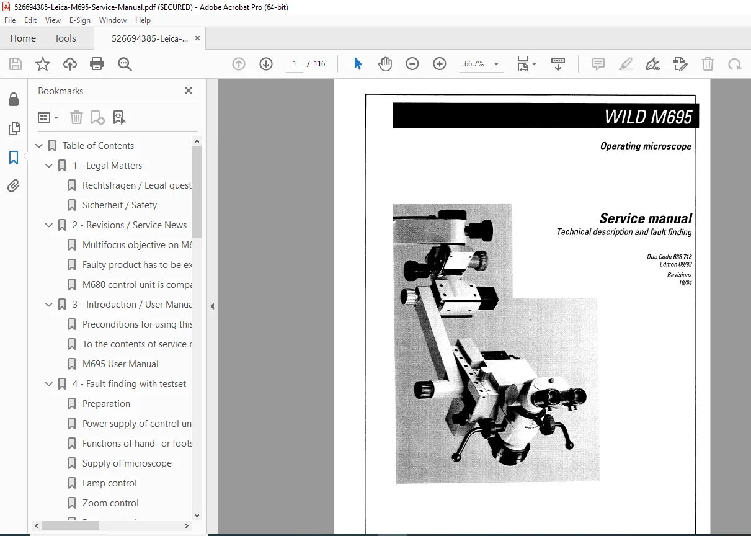
Task: Collapse the 4 - Fault finding with testset section
Action: (x=49, y=384)
